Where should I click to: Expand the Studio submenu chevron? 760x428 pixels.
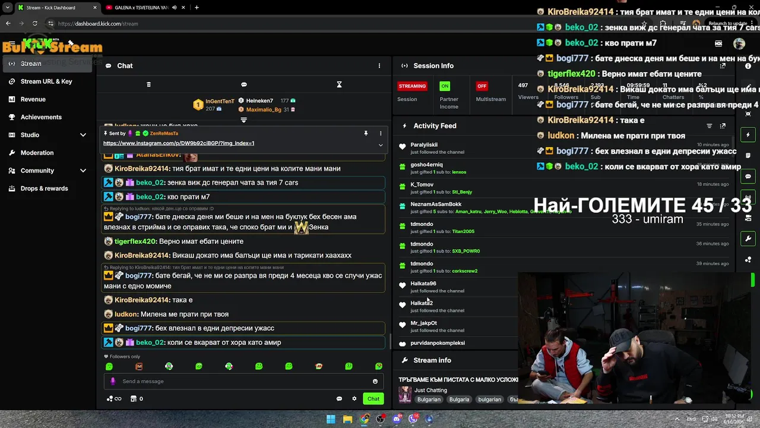(83, 135)
